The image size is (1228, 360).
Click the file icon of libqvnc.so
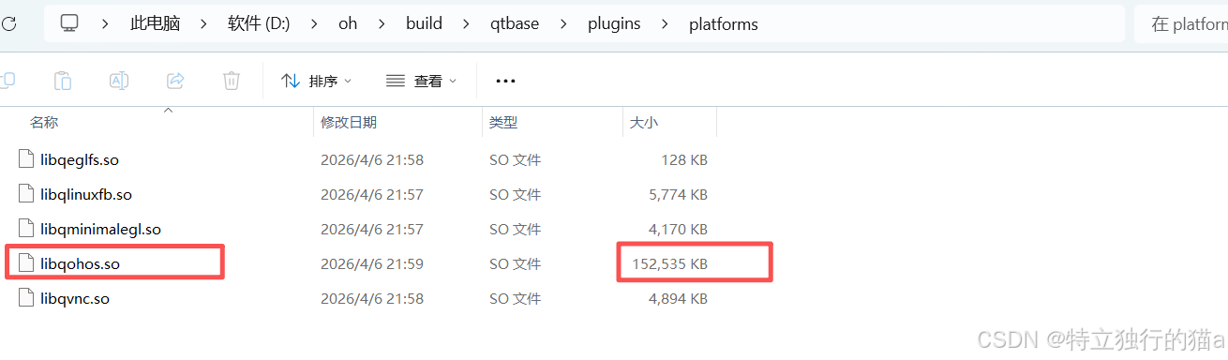(25, 298)
